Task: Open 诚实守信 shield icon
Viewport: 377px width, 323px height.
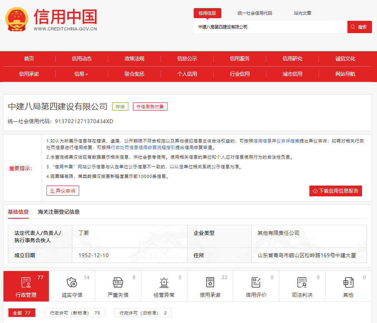Action: 72,282
